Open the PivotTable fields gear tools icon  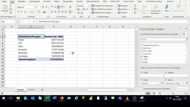tap(184, 34)
